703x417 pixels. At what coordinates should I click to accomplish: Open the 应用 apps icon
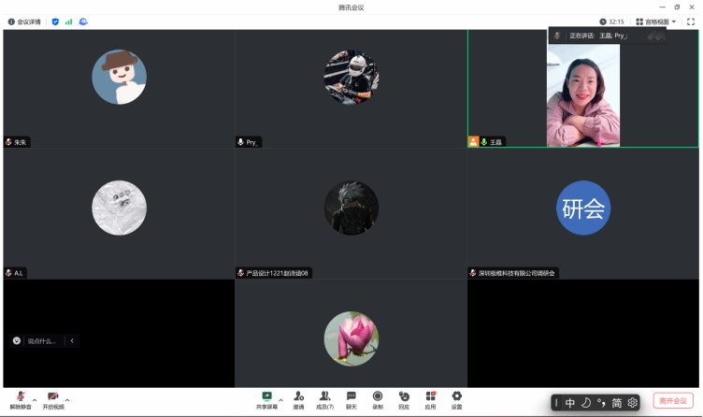(430, 399)
